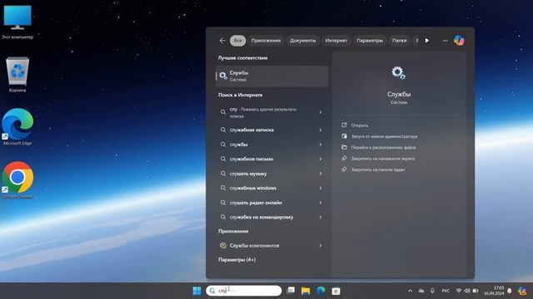This screenshot has width=533, height=299.
Task: Click the search icon beside служебная записка
Action: pos(223,130)
